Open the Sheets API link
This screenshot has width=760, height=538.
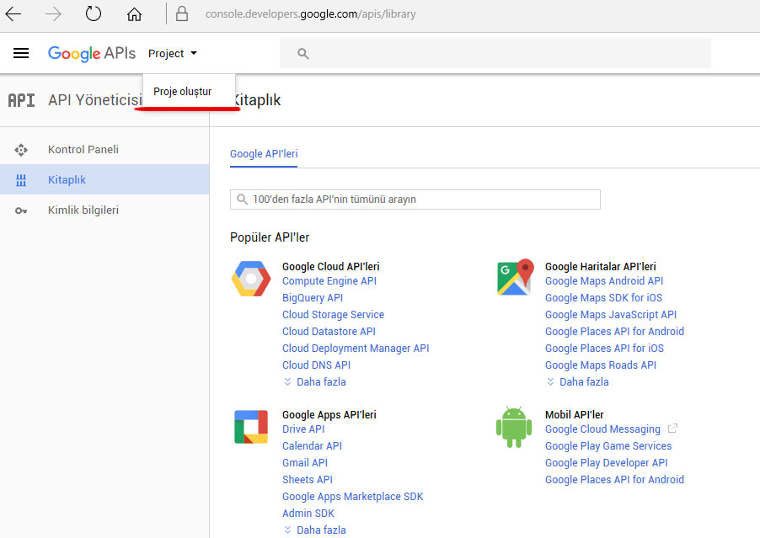coord(308,480)
